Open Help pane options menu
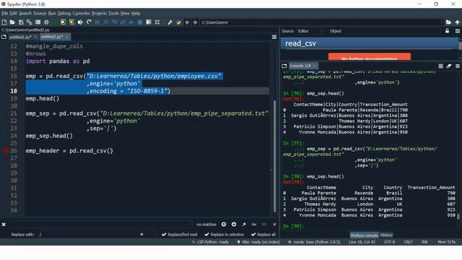Screen dimensions: 462x260 [x=458, y=30]
